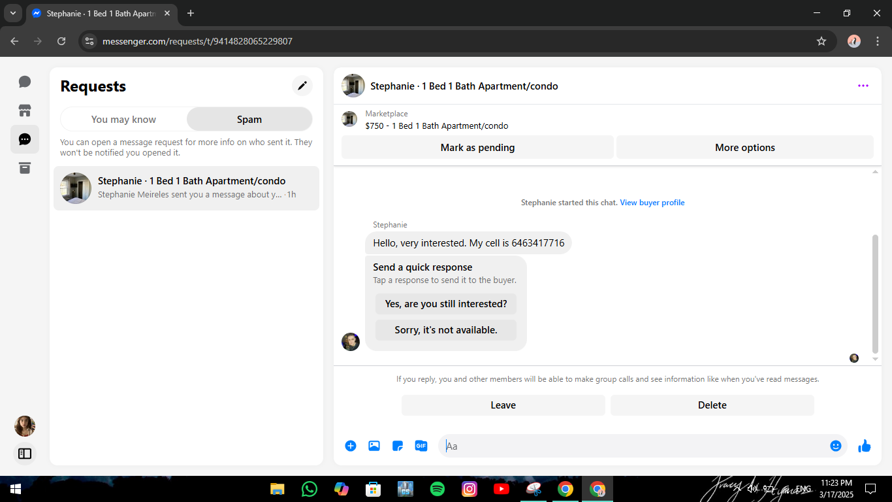Open YouTube from the taskbar
892x502 pixels.
502,489
